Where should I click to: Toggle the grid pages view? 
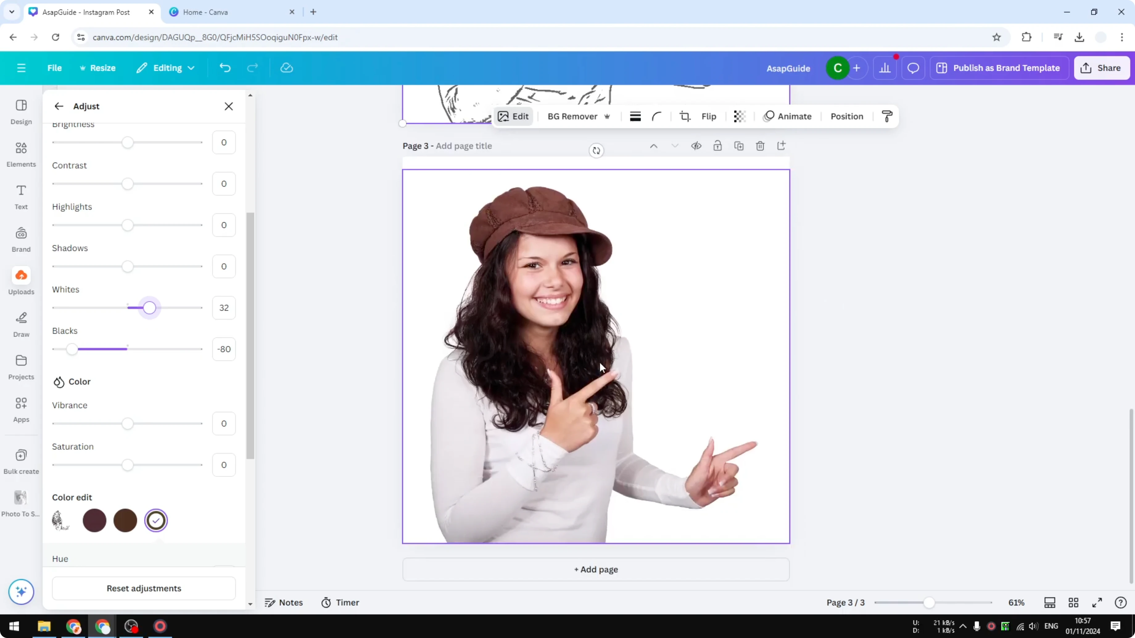(1073, 602)
